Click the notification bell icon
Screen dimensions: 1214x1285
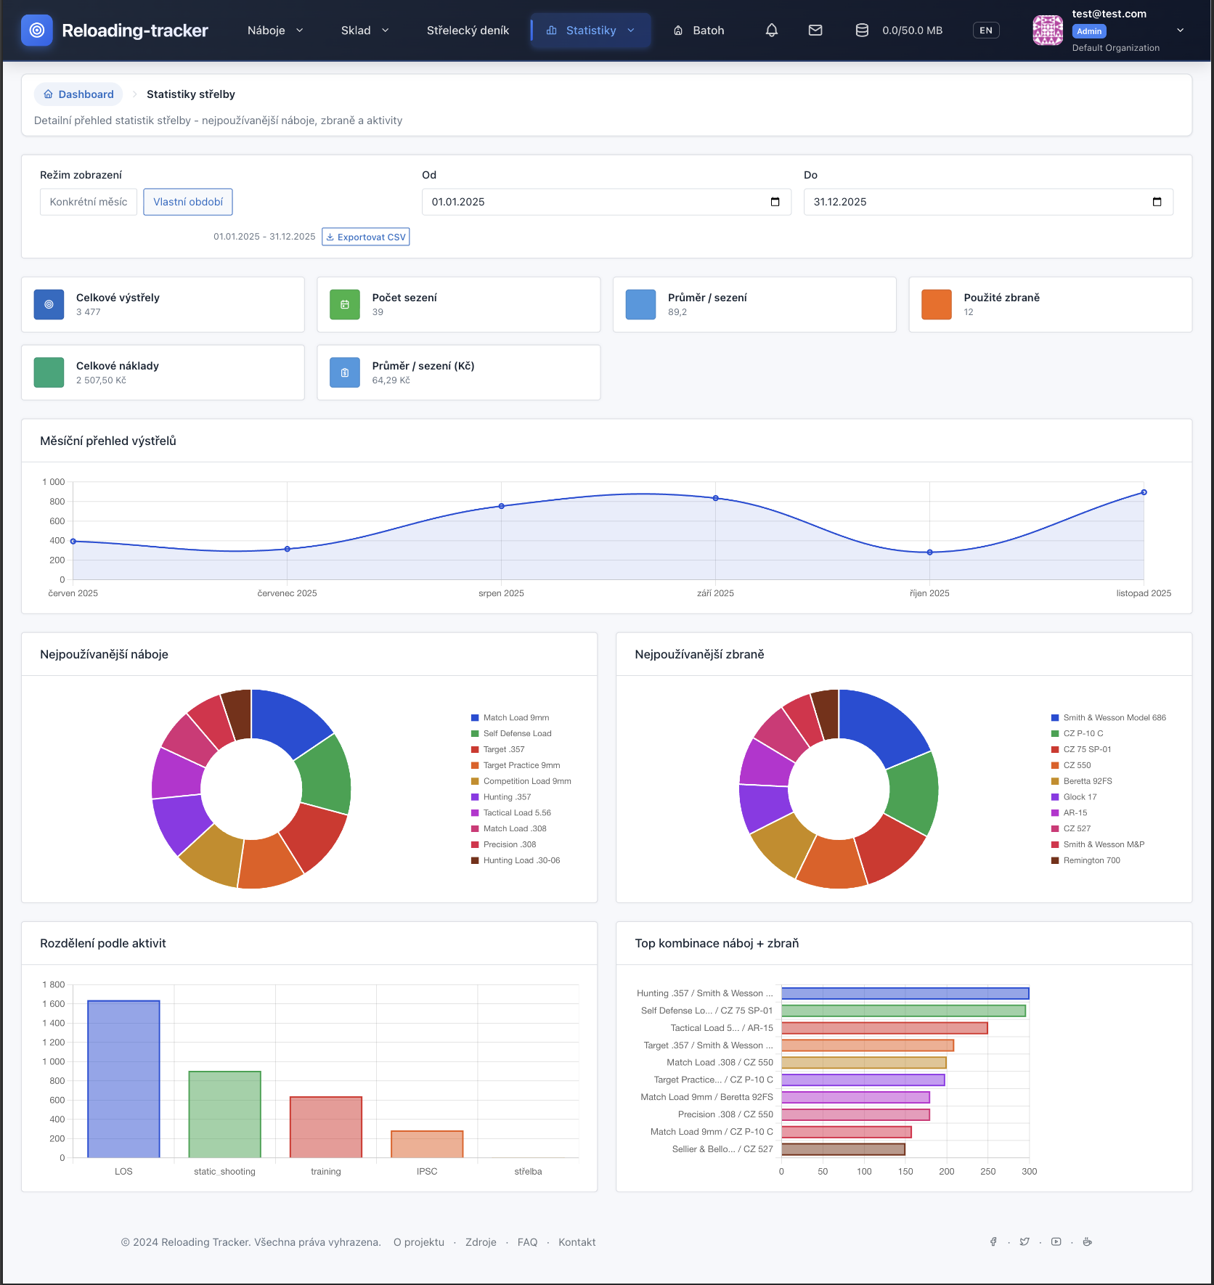coord(772,30)
